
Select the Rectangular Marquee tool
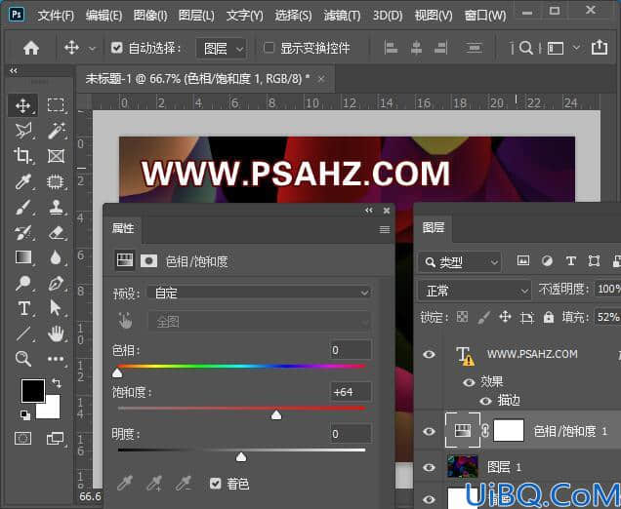point(56,105)
